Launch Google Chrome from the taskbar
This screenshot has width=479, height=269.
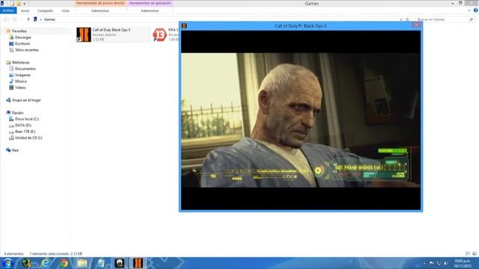point(64,263)
